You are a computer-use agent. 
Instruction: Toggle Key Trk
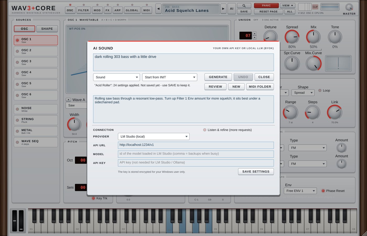point(93,198)
